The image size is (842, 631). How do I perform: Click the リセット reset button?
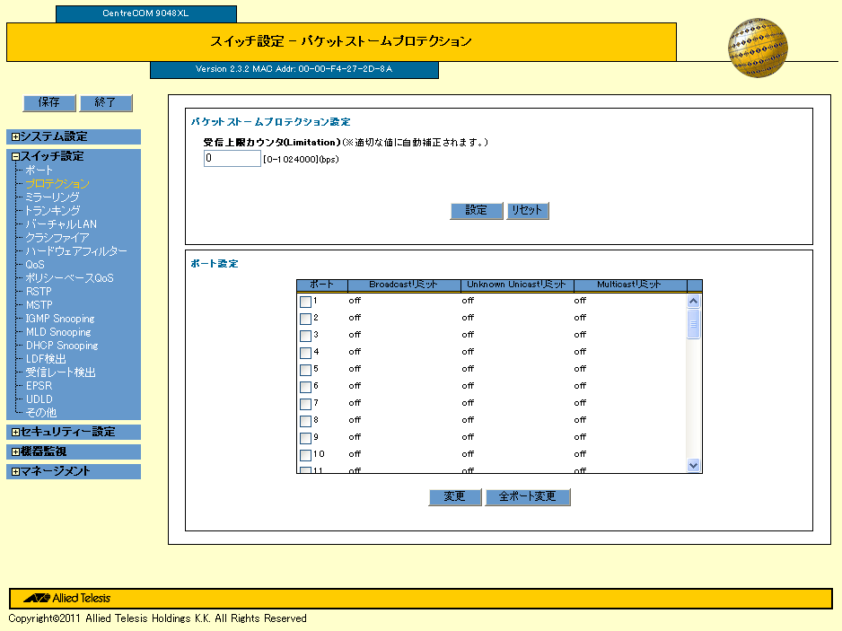pyautogui.click(x=527, y=211)
